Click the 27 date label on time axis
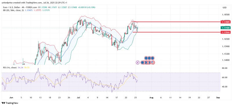This screenshot has height=106, width=233. pyautogui.click(x=209, y=98)
